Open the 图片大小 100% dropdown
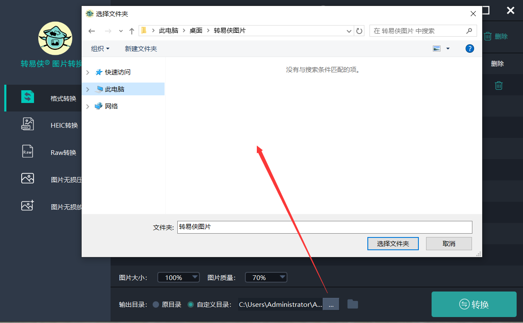The height and width of the screenshot is (323, 523). 179,277
